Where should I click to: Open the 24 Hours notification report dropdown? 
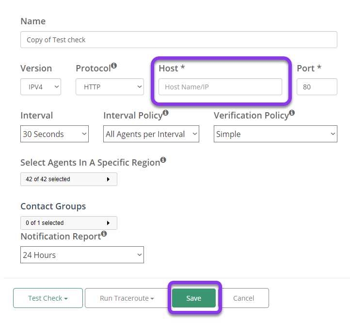[82, 255]
